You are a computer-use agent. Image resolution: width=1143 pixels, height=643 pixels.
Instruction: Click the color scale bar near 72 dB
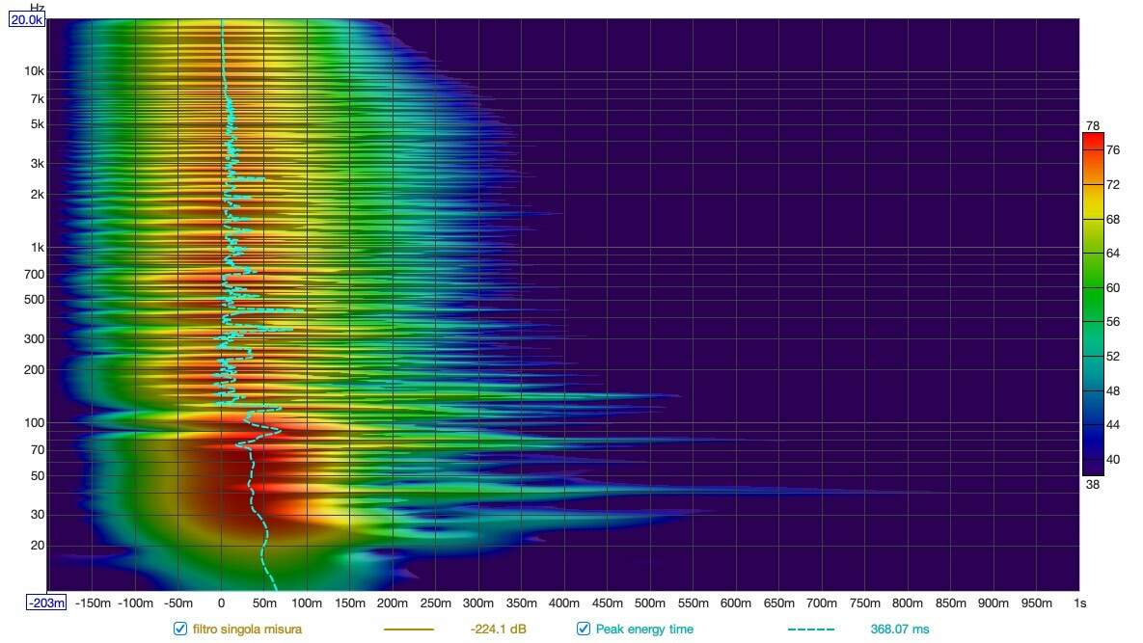click(x=1094, y=185)
